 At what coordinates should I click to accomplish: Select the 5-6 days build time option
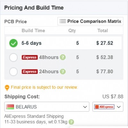[13, 43]
